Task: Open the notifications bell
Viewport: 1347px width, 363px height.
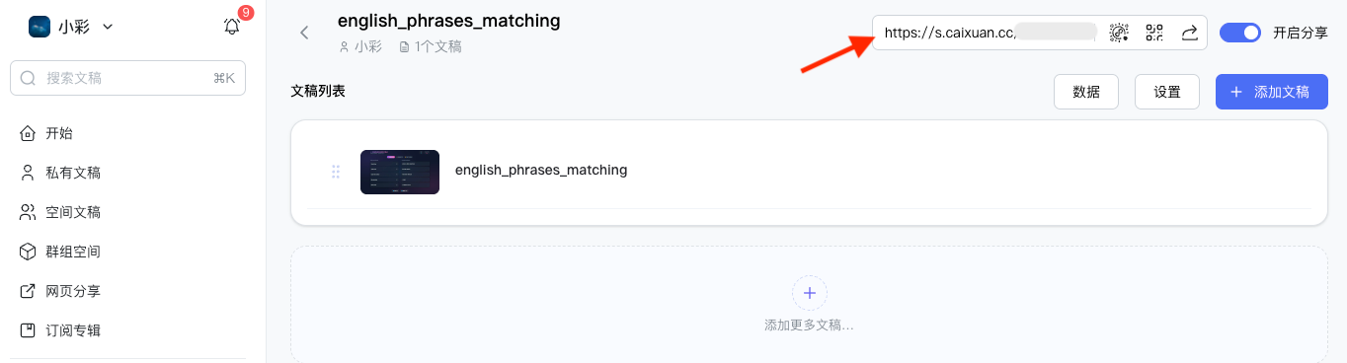Action: click(x=232, y=27)
